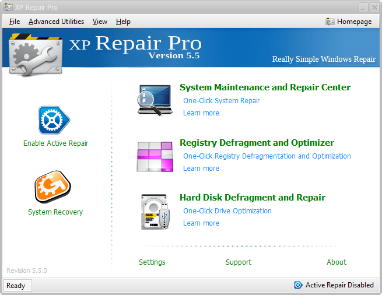
Task: Click the toolbox wrench logo
Action: point(36,55)
